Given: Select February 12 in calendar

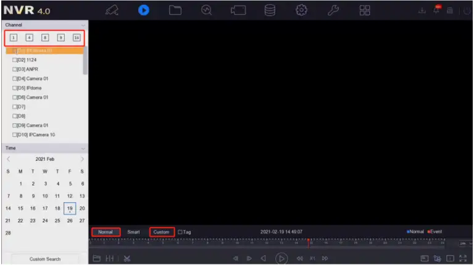Looking at the screenshot, I should tap(70, 196).
